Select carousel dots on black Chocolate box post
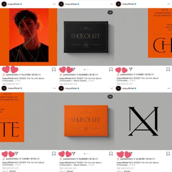The image size is (172, 172). pos(88,70)
